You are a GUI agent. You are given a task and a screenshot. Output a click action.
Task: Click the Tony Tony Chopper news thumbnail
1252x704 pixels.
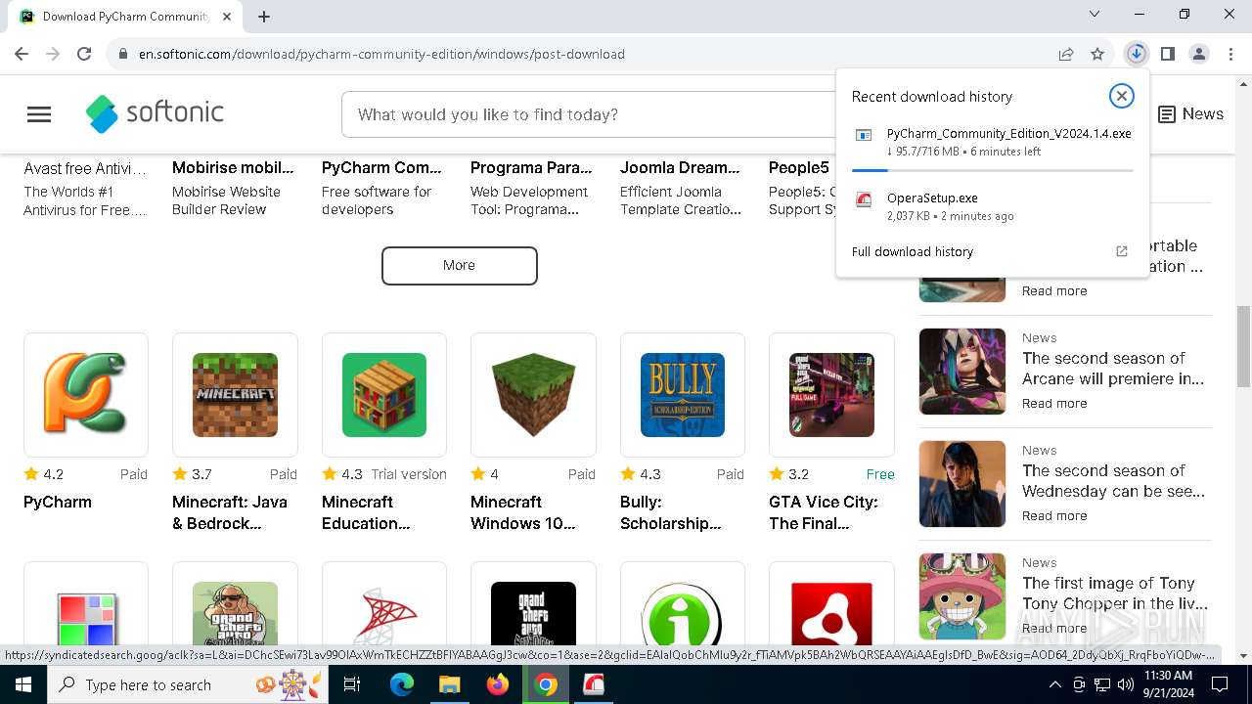point(962,596)
